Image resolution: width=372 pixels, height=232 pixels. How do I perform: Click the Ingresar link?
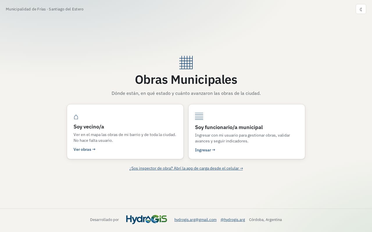[x=205, y=150]
